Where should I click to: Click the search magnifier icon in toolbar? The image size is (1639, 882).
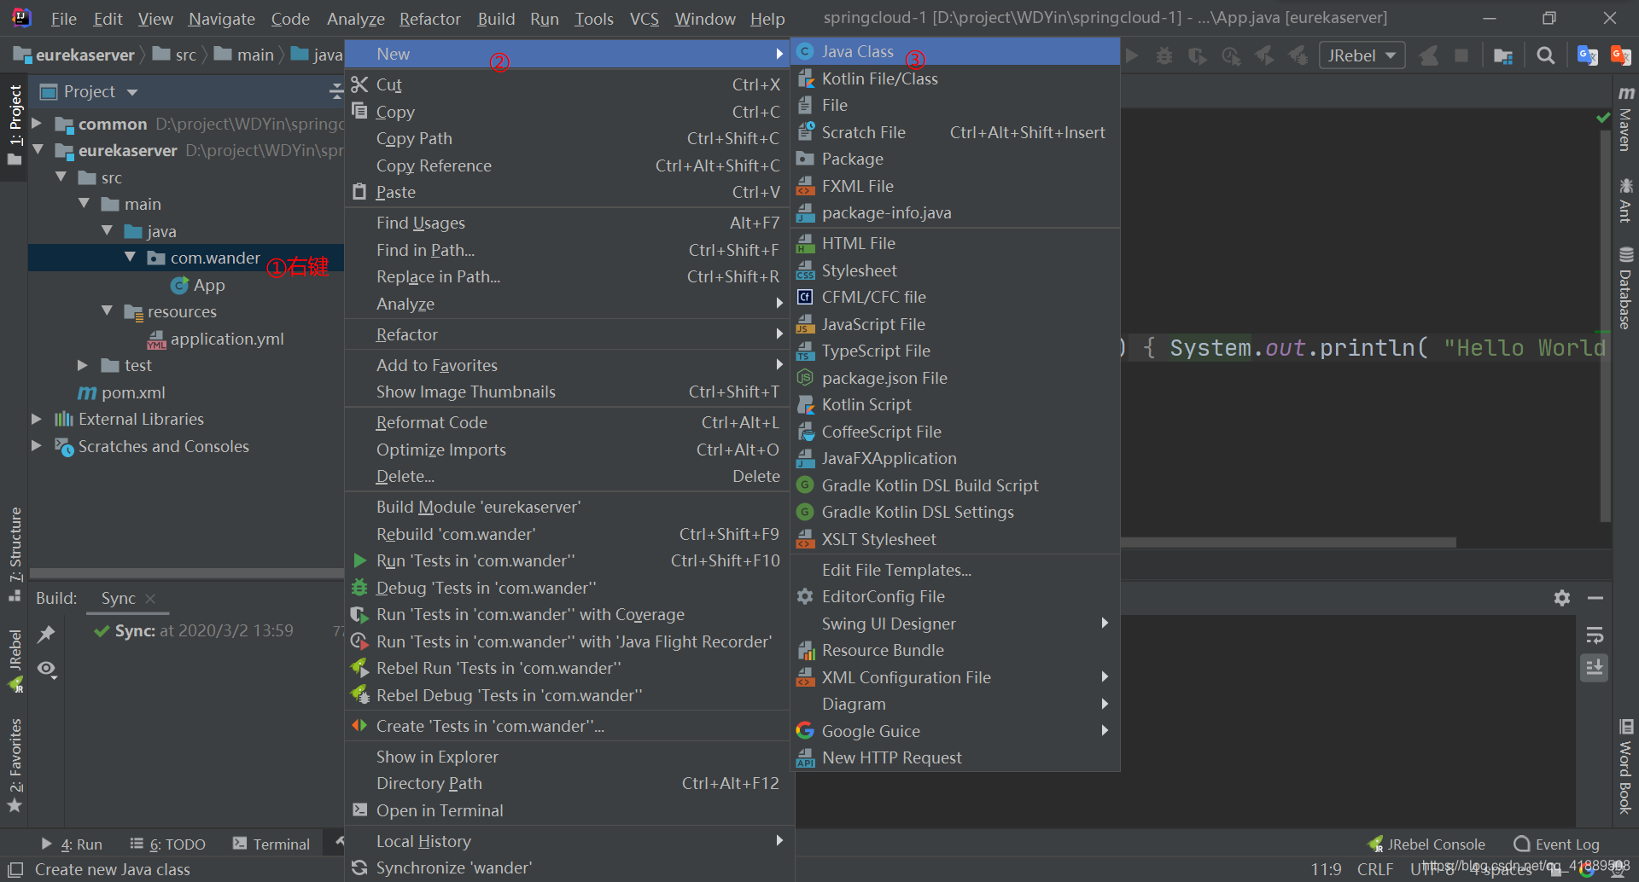click(1545, 55)
